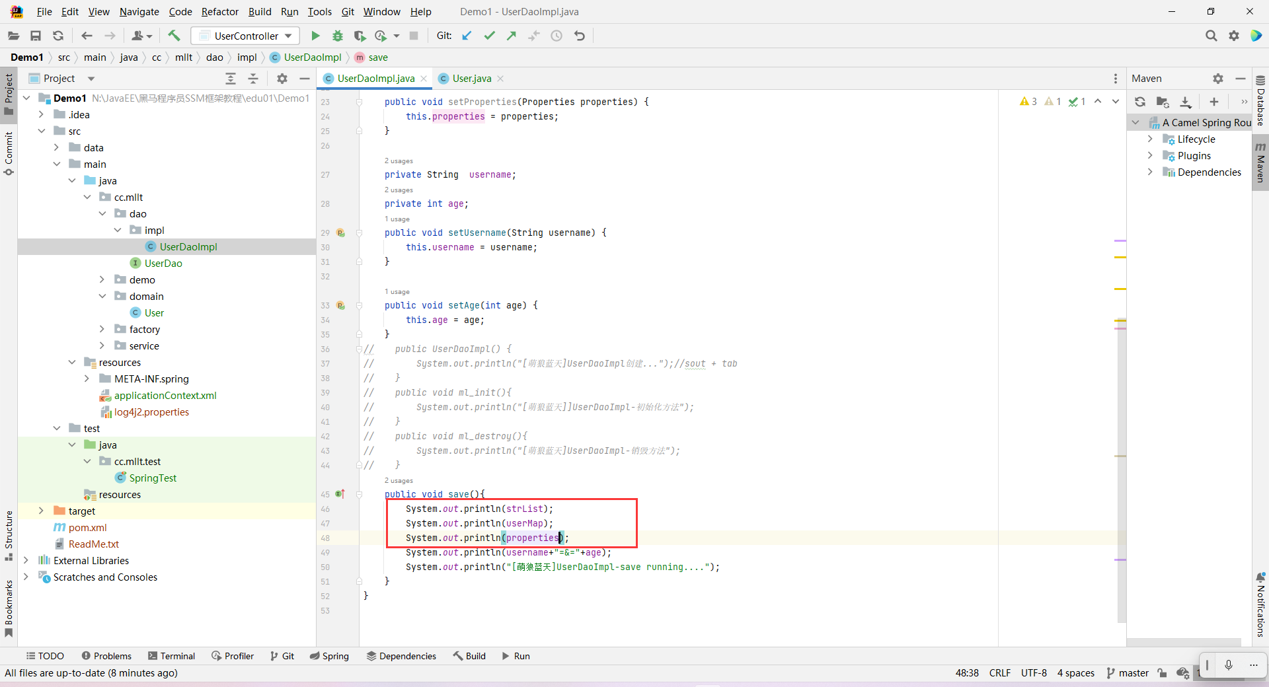Click Maven add project plus icon

point(1214,102)
